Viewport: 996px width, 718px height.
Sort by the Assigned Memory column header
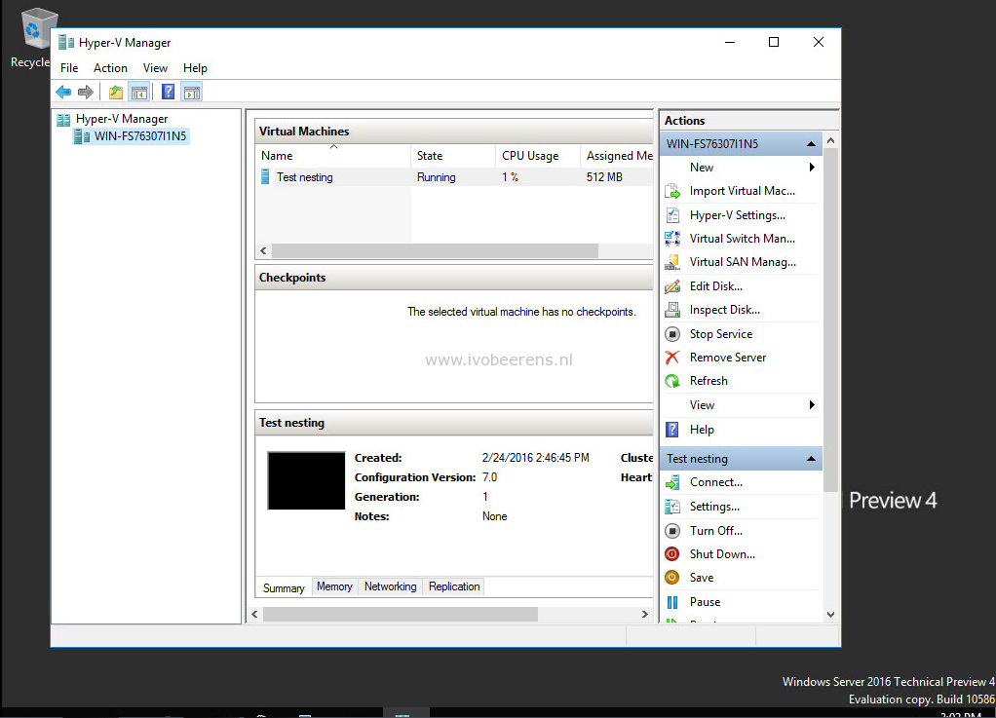[x=617, y=156]
